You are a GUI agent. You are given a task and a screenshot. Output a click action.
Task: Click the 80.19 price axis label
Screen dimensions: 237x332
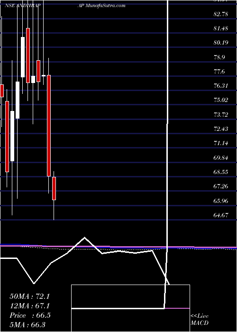[221, 43]
